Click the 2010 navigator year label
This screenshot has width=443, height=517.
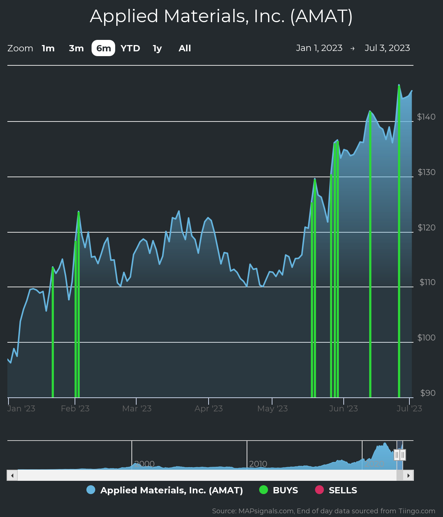(258, 464)
